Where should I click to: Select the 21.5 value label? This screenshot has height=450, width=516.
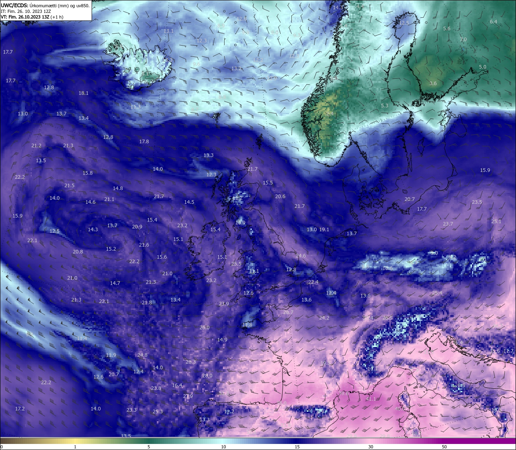pos(69,186)
